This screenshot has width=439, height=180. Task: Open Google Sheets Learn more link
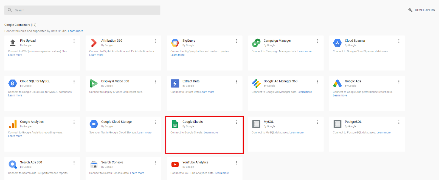coord(211,132)
